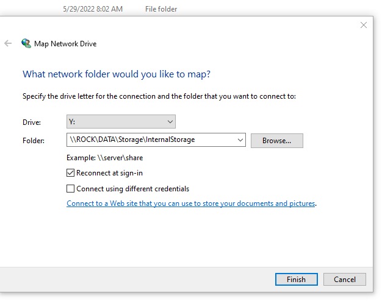Viewport: 382px width, 304px height.
Task: Enable Reconnect at sign-in checkbox
Action: click(x=71, y=173)
